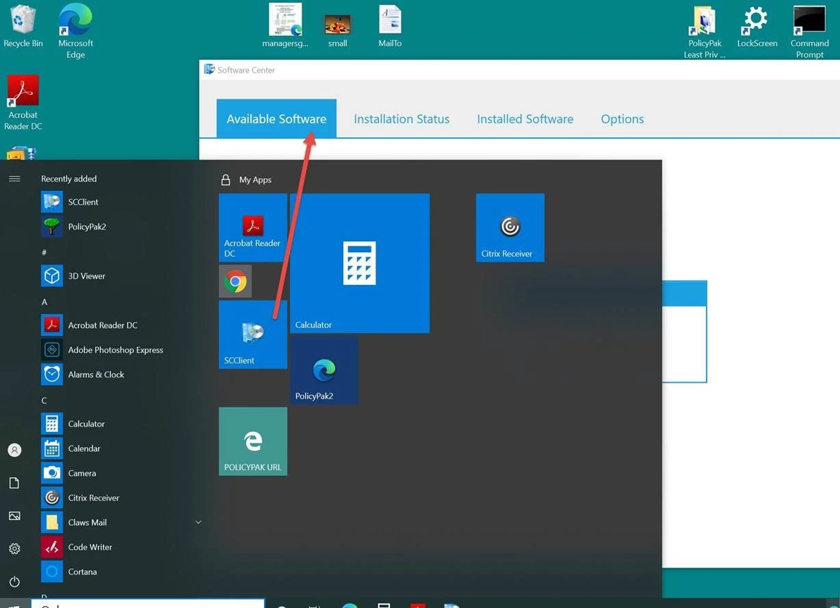840x608 pixels.
Task: Click the Google Chrome tile
Action: tap(235, 281)
